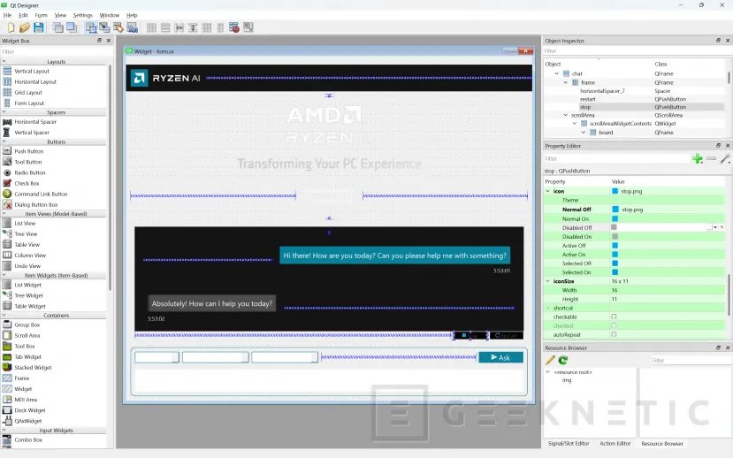733x458 pixels.
Task: Collapse the board node in Object Inspector
Action: pyautogui.click(x=584, y=133)
